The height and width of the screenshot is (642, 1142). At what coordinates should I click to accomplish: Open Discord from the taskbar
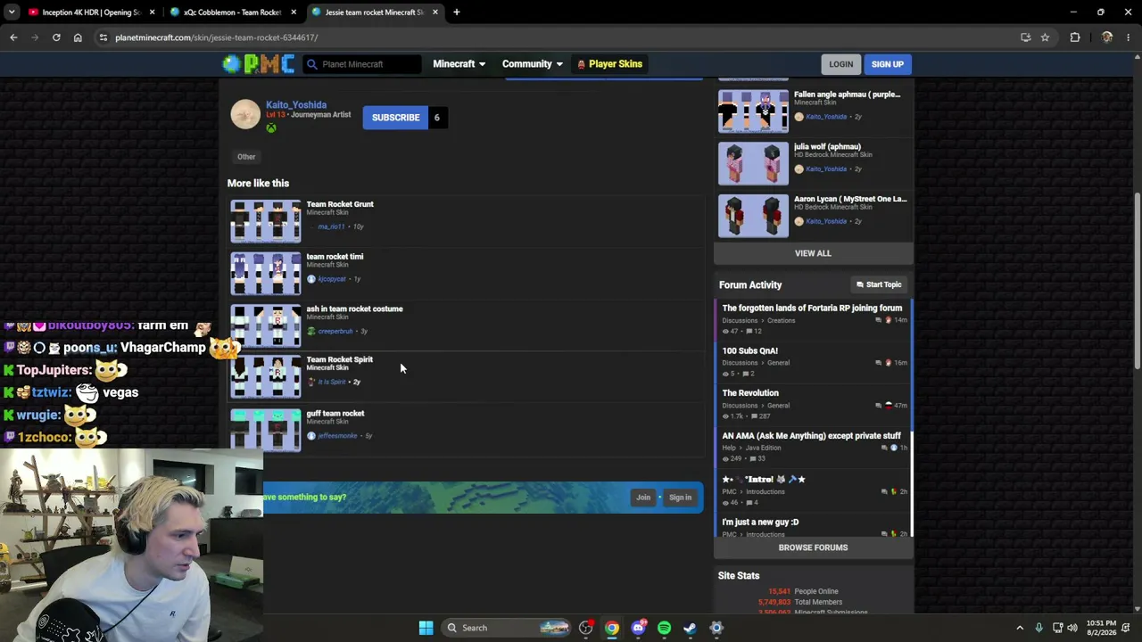pos(638,628)
